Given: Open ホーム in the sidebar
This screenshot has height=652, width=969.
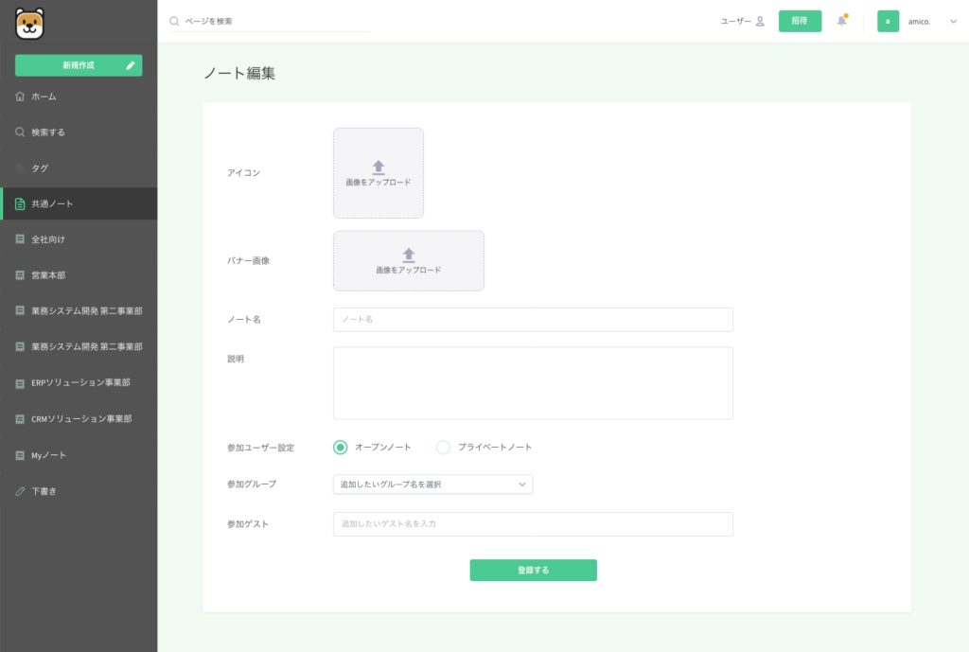Looking at the screenshot, I should (x=44, y=97).
